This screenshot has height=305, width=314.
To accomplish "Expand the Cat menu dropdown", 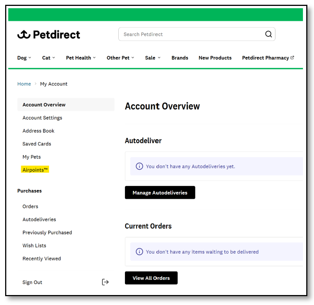I will pos(48,58).
